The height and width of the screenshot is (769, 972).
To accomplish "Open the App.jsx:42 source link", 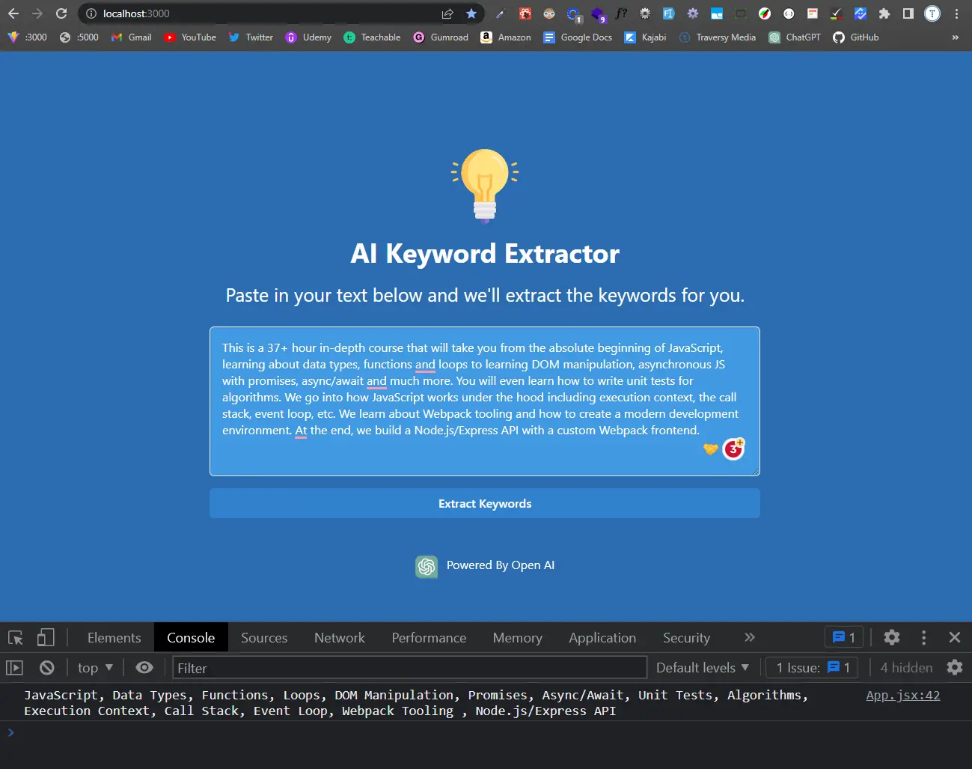I will [903, 695].
